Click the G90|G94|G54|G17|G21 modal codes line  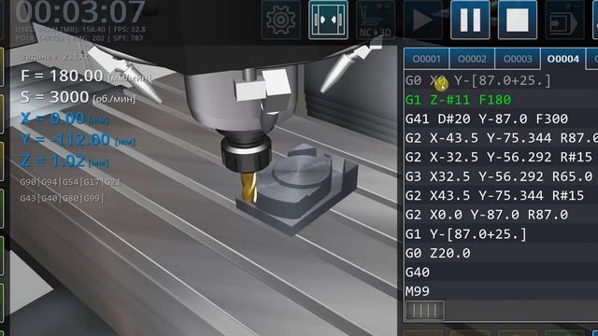coord(70,182)
